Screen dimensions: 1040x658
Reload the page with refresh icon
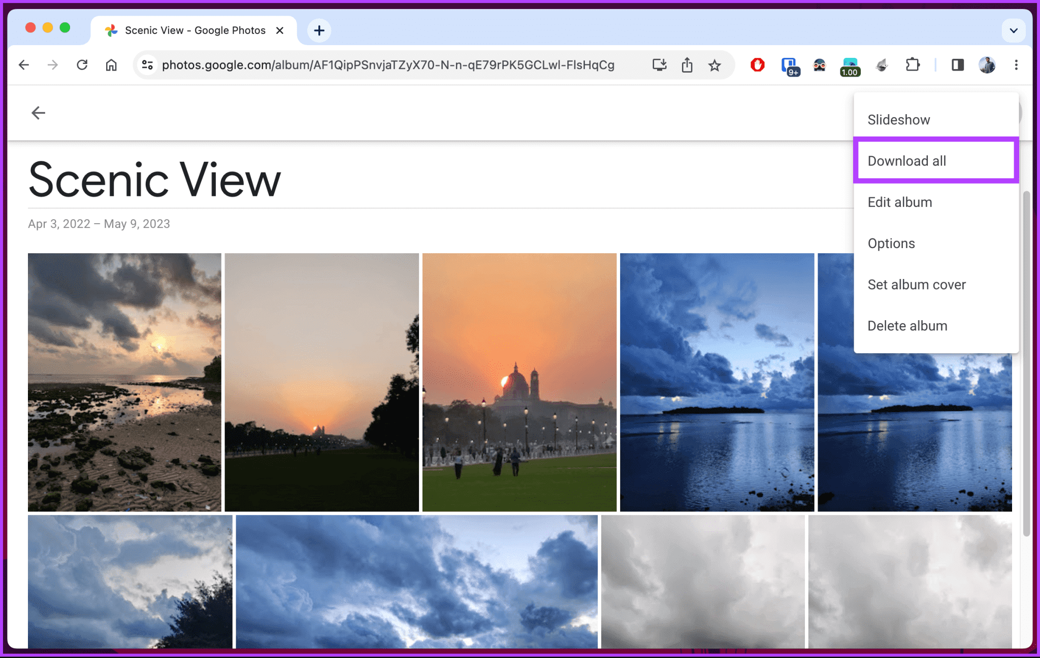pyautogui.click(x=82, y=65)
